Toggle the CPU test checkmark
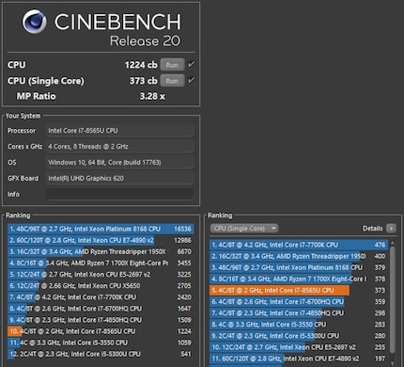Screen dimensions: 404x367 [x=191, y=64]
